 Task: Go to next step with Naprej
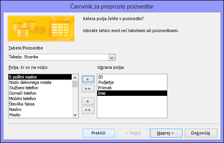166,133
